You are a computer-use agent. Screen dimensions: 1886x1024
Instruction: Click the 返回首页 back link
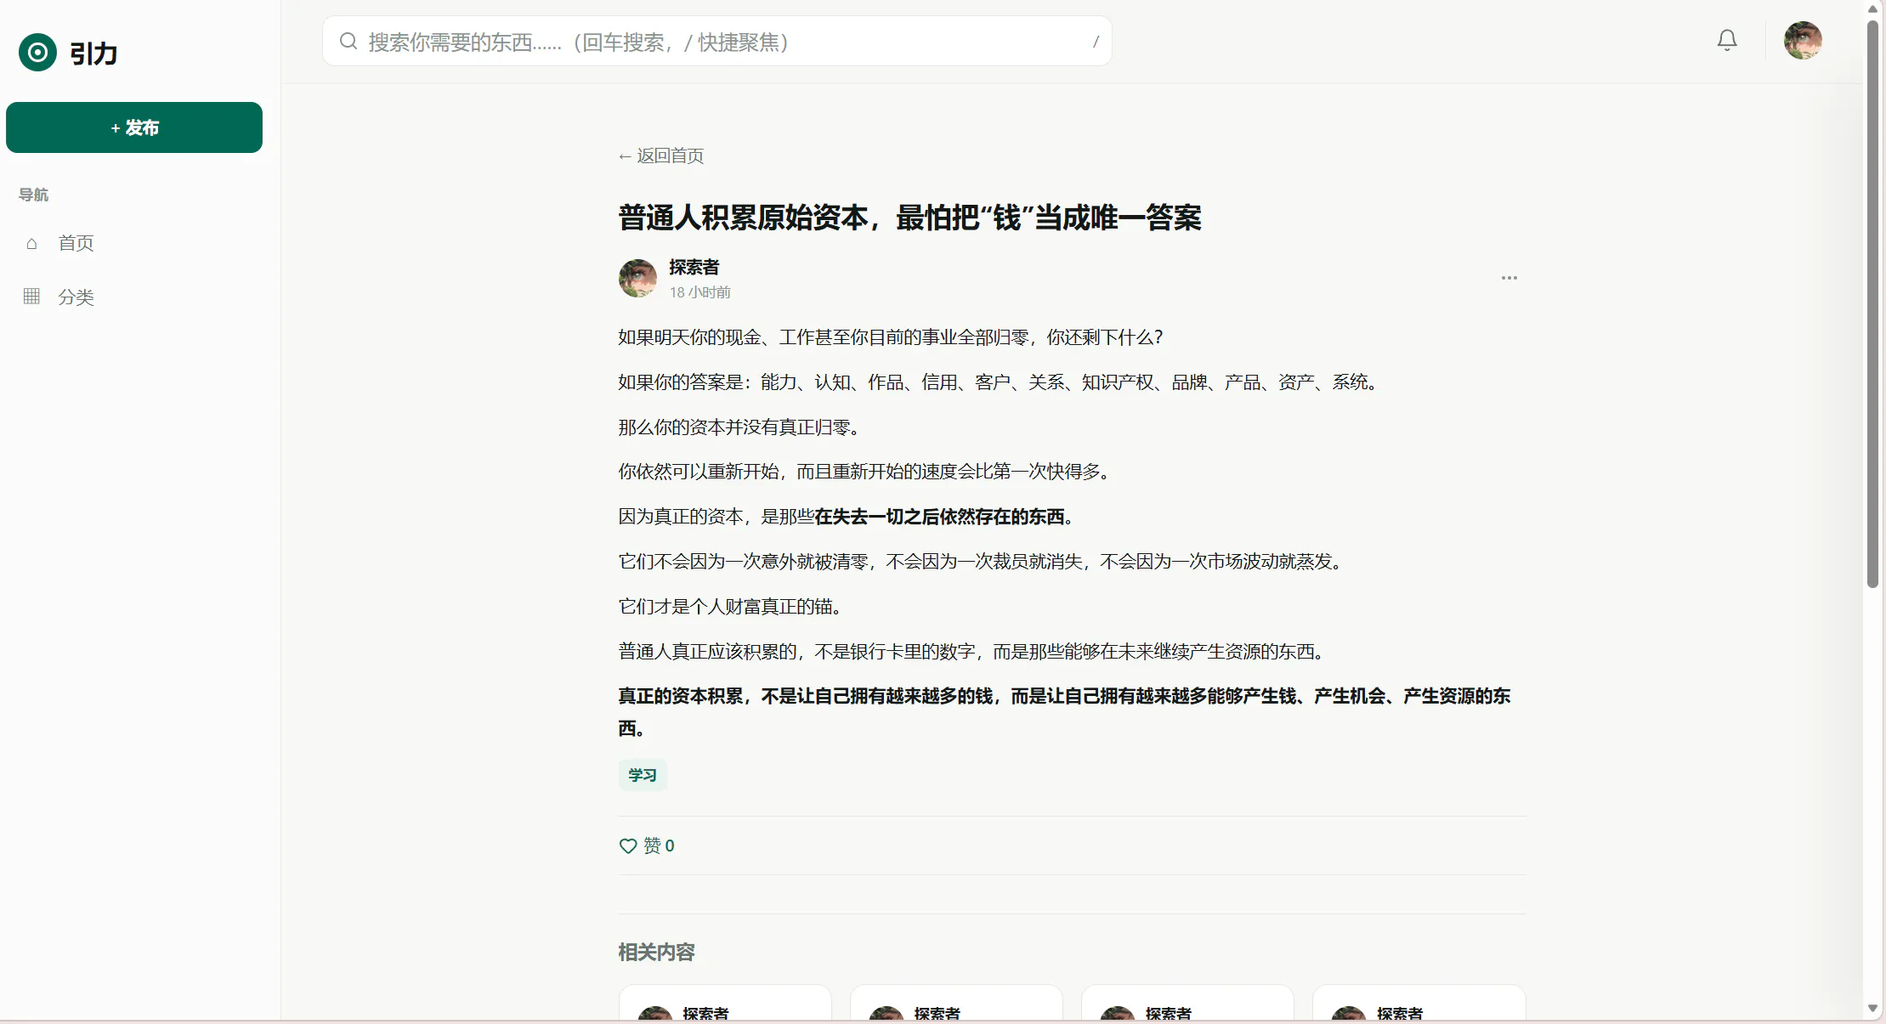(x=661, y=156)
